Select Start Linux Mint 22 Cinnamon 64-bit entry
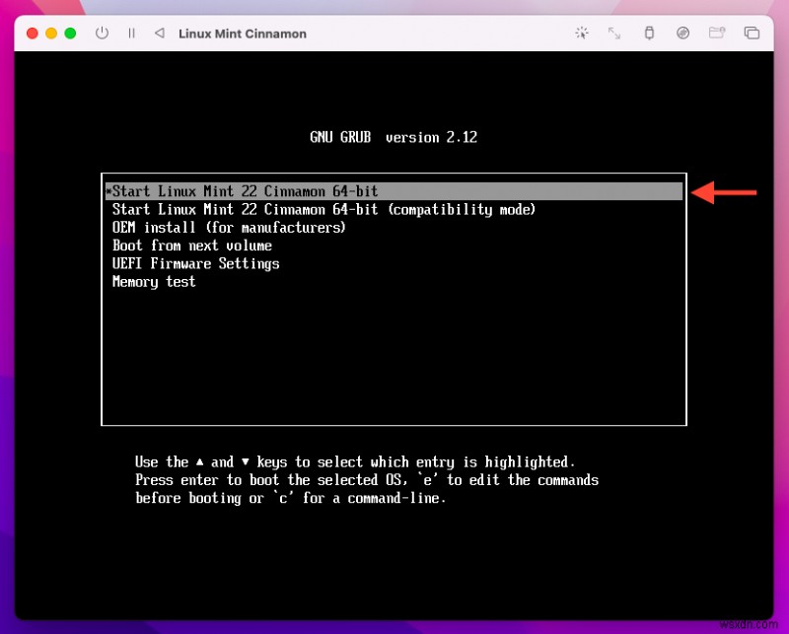This screenshot has width=789, height=634. coord(394,191)
